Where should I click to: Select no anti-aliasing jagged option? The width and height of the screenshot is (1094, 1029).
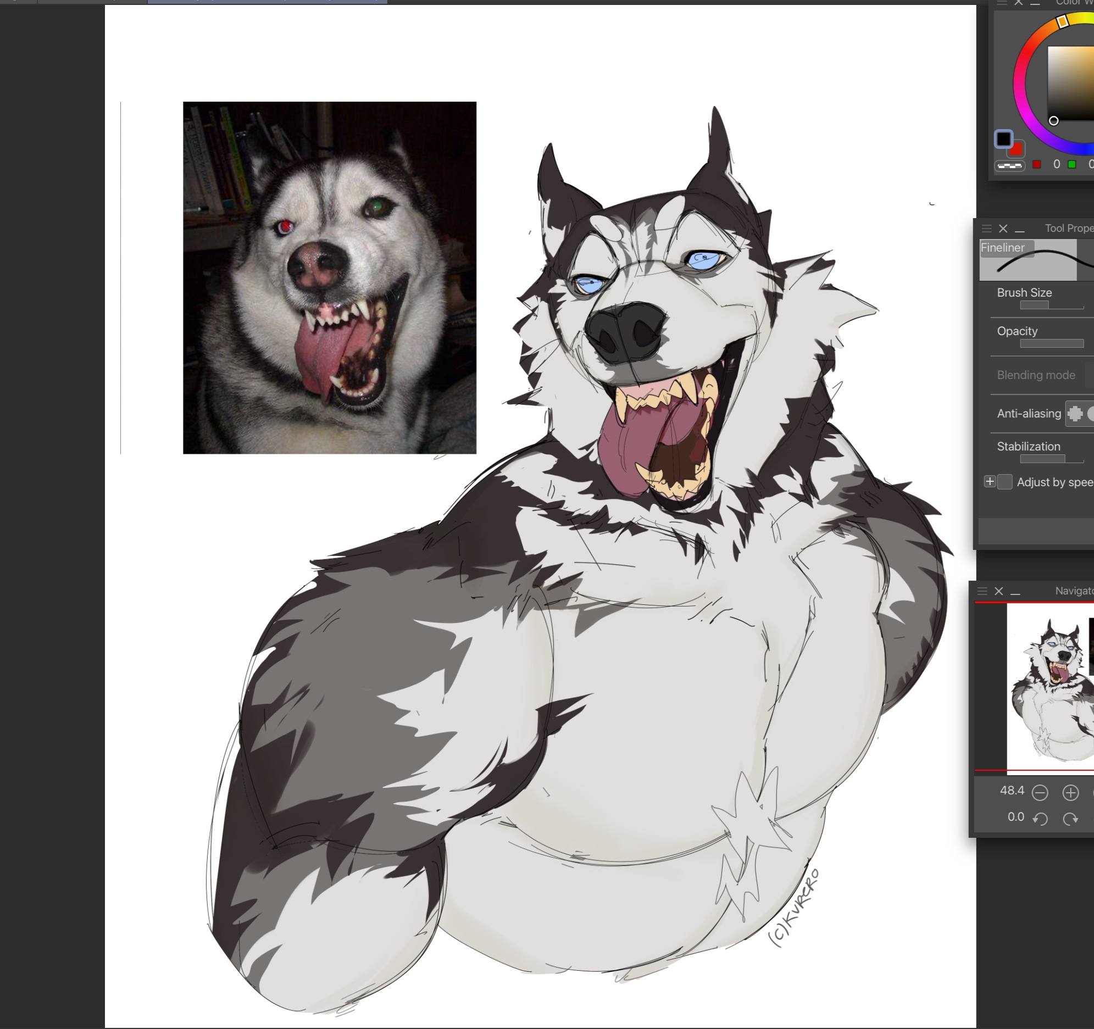coord(1075,414)
